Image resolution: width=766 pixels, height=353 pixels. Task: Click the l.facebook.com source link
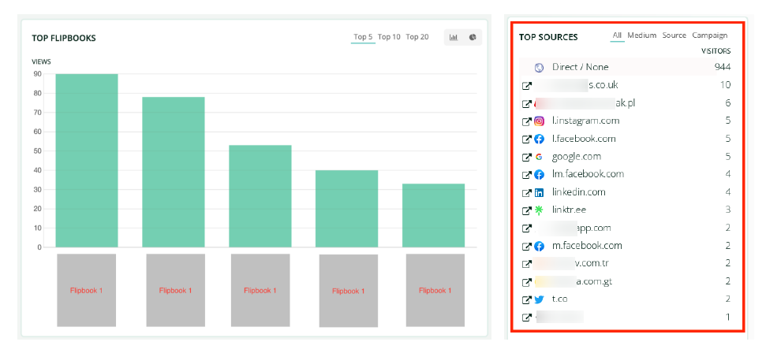(584, 139)
